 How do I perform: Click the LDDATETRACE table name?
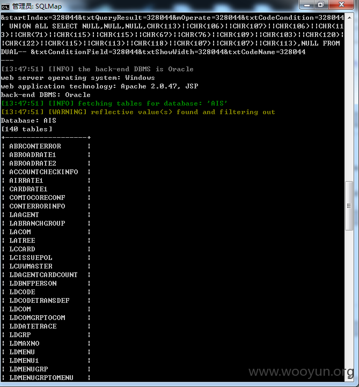click(x=33, y=326)
